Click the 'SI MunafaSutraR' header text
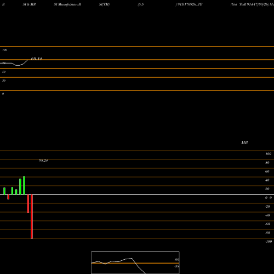This screenshot has width=274, height=274. point(67,4)
